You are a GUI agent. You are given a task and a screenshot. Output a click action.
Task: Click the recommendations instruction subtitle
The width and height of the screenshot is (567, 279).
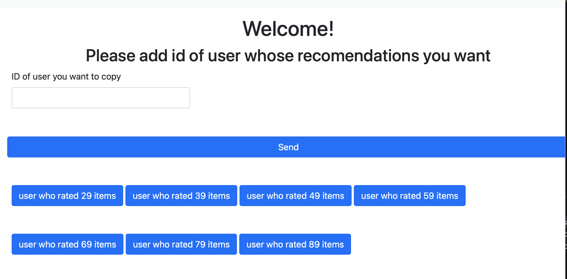tap(288, 56)
